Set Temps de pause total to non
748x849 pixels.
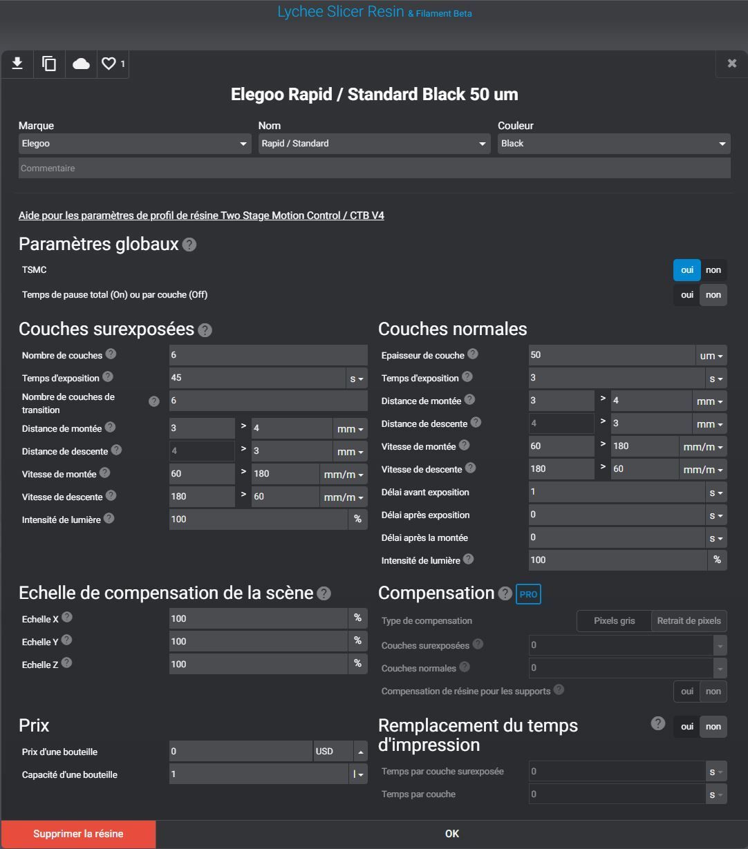713,295
